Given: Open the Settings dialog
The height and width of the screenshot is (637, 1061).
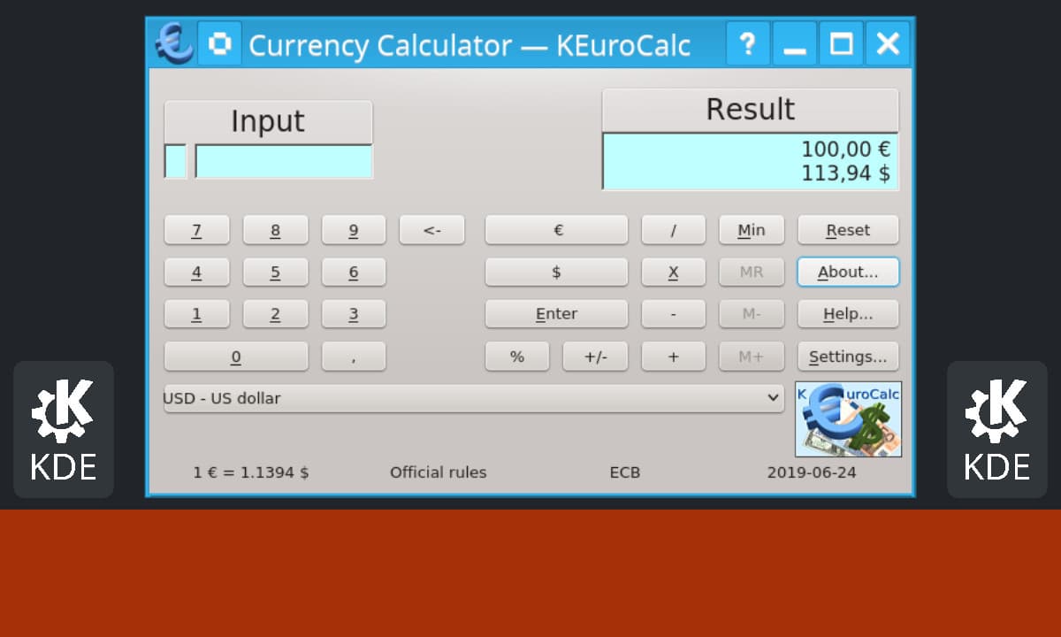Looking at the screenshot, I should [848, 357].
